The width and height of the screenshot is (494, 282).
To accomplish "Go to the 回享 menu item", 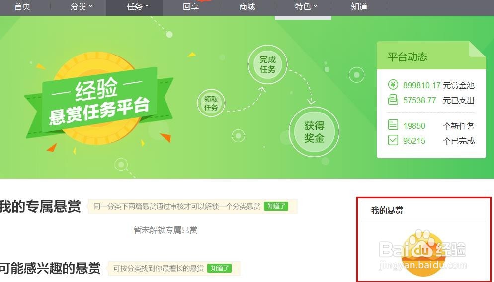I will [x=191, y=6].
